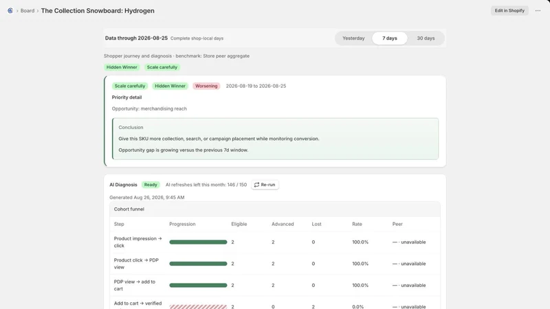Click the Cohort funnel header
Image resolution: width=550 pixels, height=309 pixels.
coord(129,209)
